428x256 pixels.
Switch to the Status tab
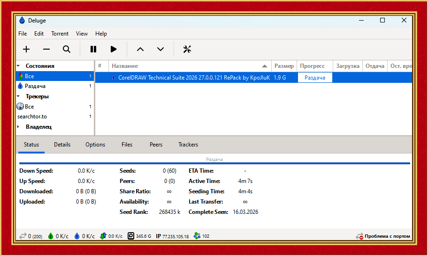point(31,145)
